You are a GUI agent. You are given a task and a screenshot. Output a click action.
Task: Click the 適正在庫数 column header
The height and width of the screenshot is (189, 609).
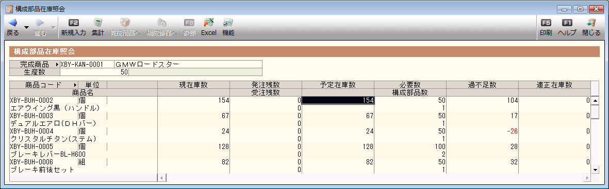554,85
